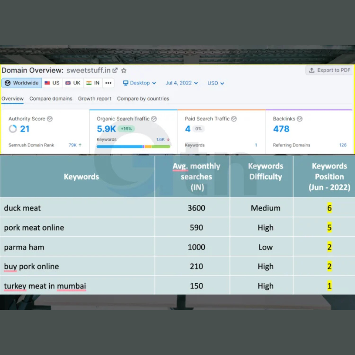Open sweetstuff.in external link icon
Viewport: 355px width, 355px height.
(x=115, y=70)
